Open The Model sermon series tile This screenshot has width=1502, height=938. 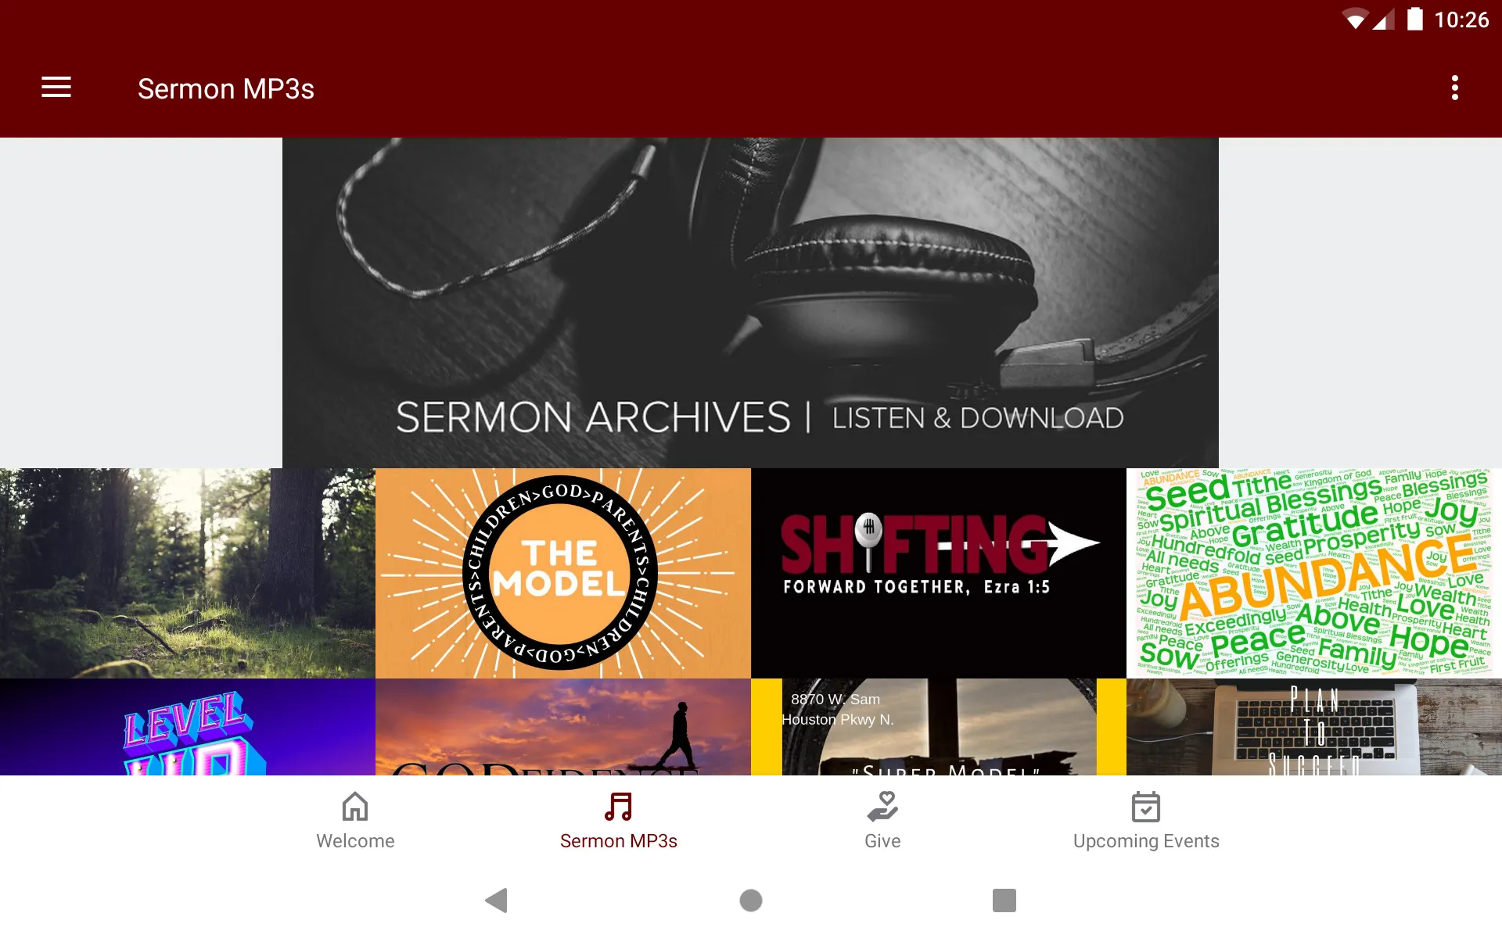[x=563, y=573]
